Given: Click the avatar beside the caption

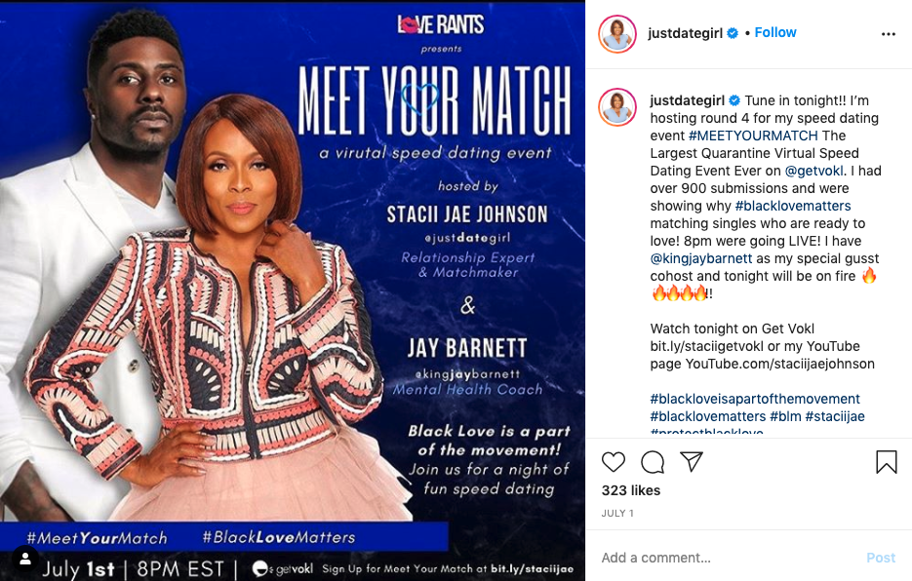Looking at the screenshot, I should coord(617,107).
